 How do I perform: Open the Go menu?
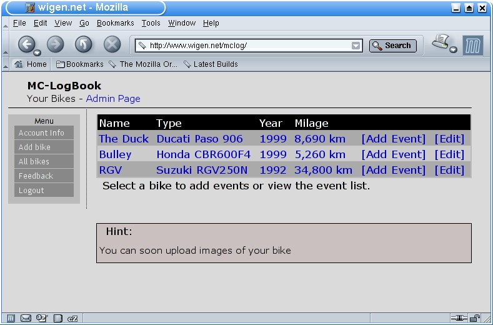point(84,23)
